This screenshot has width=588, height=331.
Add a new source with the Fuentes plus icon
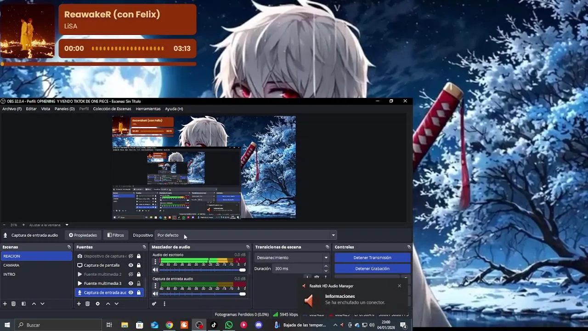click(x=79, y=304)
